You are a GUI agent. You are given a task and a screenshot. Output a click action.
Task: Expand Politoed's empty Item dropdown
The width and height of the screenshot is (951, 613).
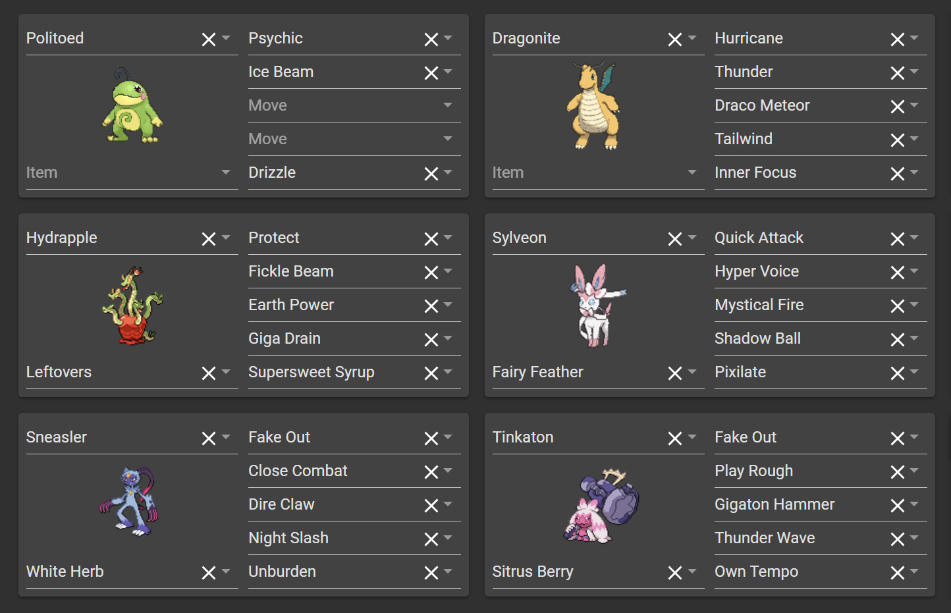226,172
